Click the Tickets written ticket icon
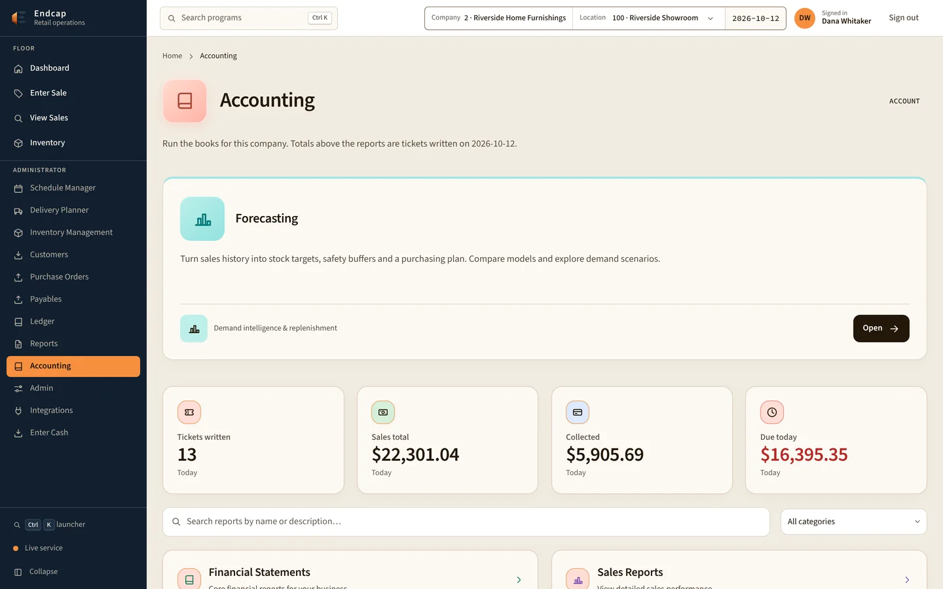943x589 pixels. click(189, 412)
